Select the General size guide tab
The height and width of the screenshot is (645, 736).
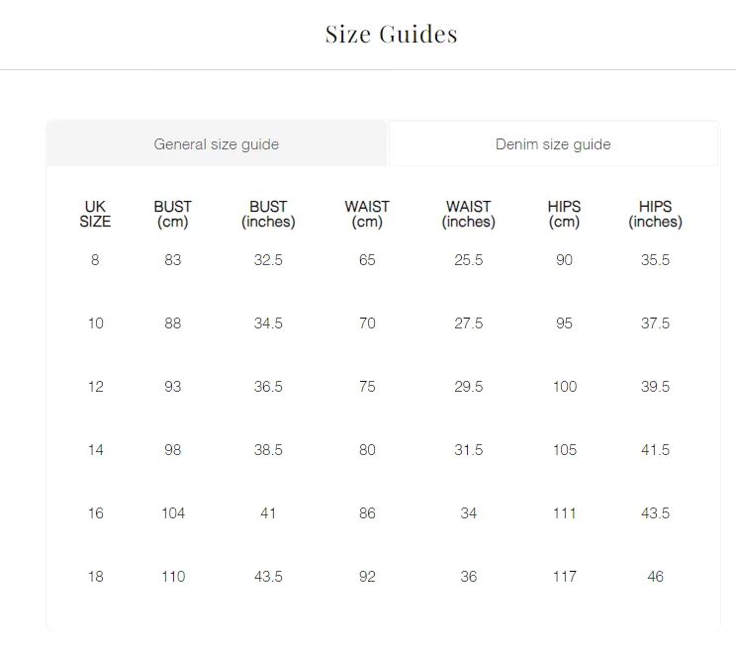click(217, 143)
